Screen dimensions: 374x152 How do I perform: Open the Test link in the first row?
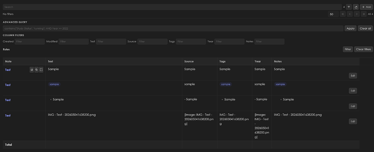[8, 70]
